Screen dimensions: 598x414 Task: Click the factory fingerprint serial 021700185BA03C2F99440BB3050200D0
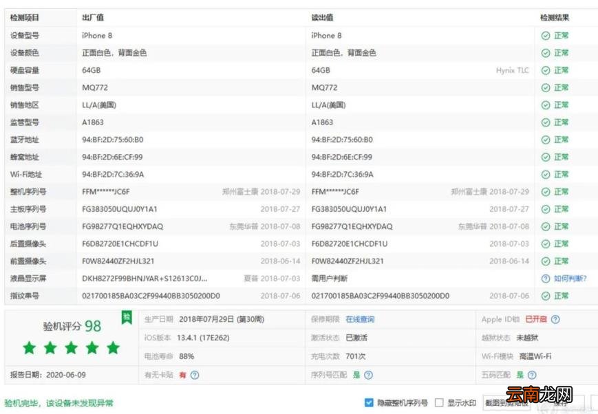click(x=151, y=296)
